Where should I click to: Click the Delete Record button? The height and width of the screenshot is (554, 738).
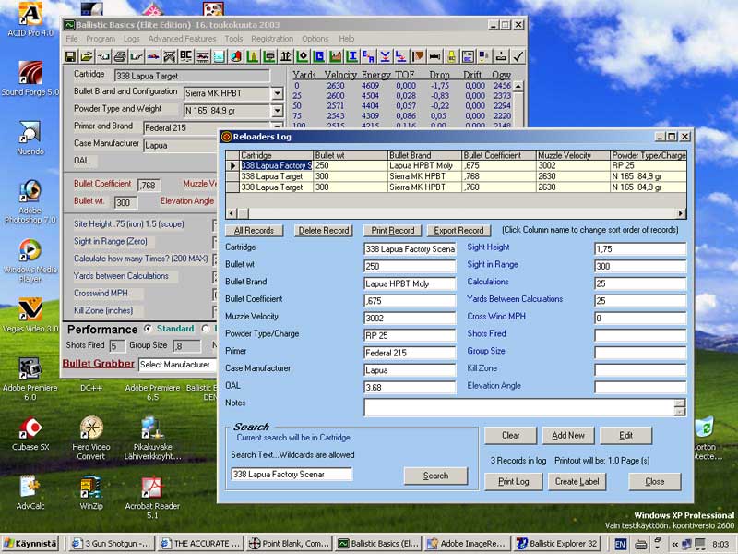[x=324, y=230]
